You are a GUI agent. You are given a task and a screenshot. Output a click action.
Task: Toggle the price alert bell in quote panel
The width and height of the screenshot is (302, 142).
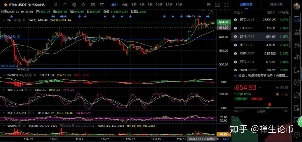282,94
